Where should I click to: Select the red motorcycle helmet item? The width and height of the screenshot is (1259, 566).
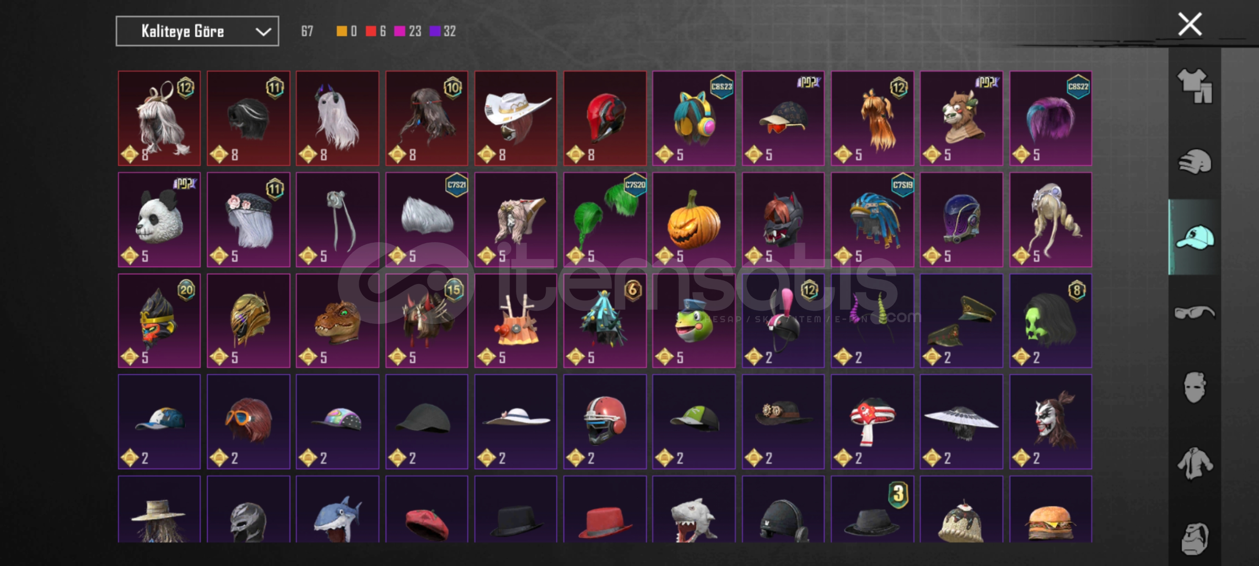[605, 118]
